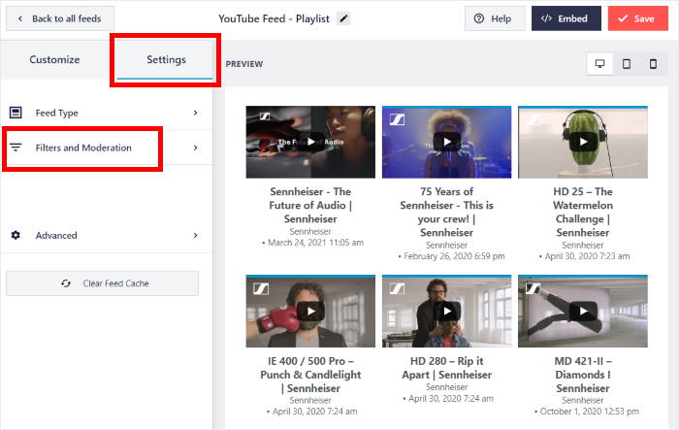Switch preview to desktop view icon
The image size is (679, 430).
(x=599, y=64)
